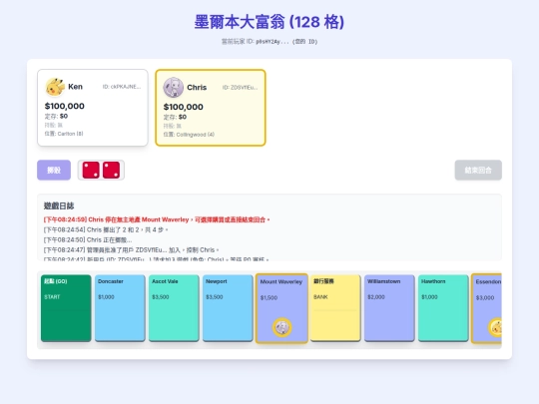Click the Essendon $3,000 tile
The height and width of the screenshot is (404, 539).
(486, 308)
